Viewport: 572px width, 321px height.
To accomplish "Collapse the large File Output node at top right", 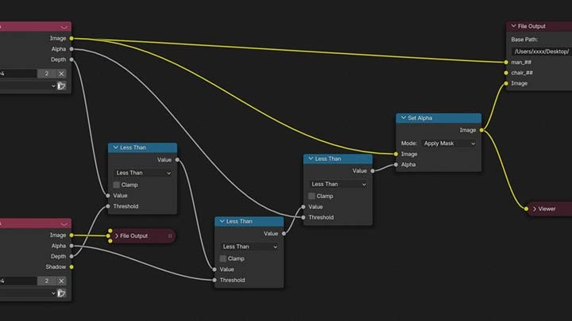I will click(514, 26).
